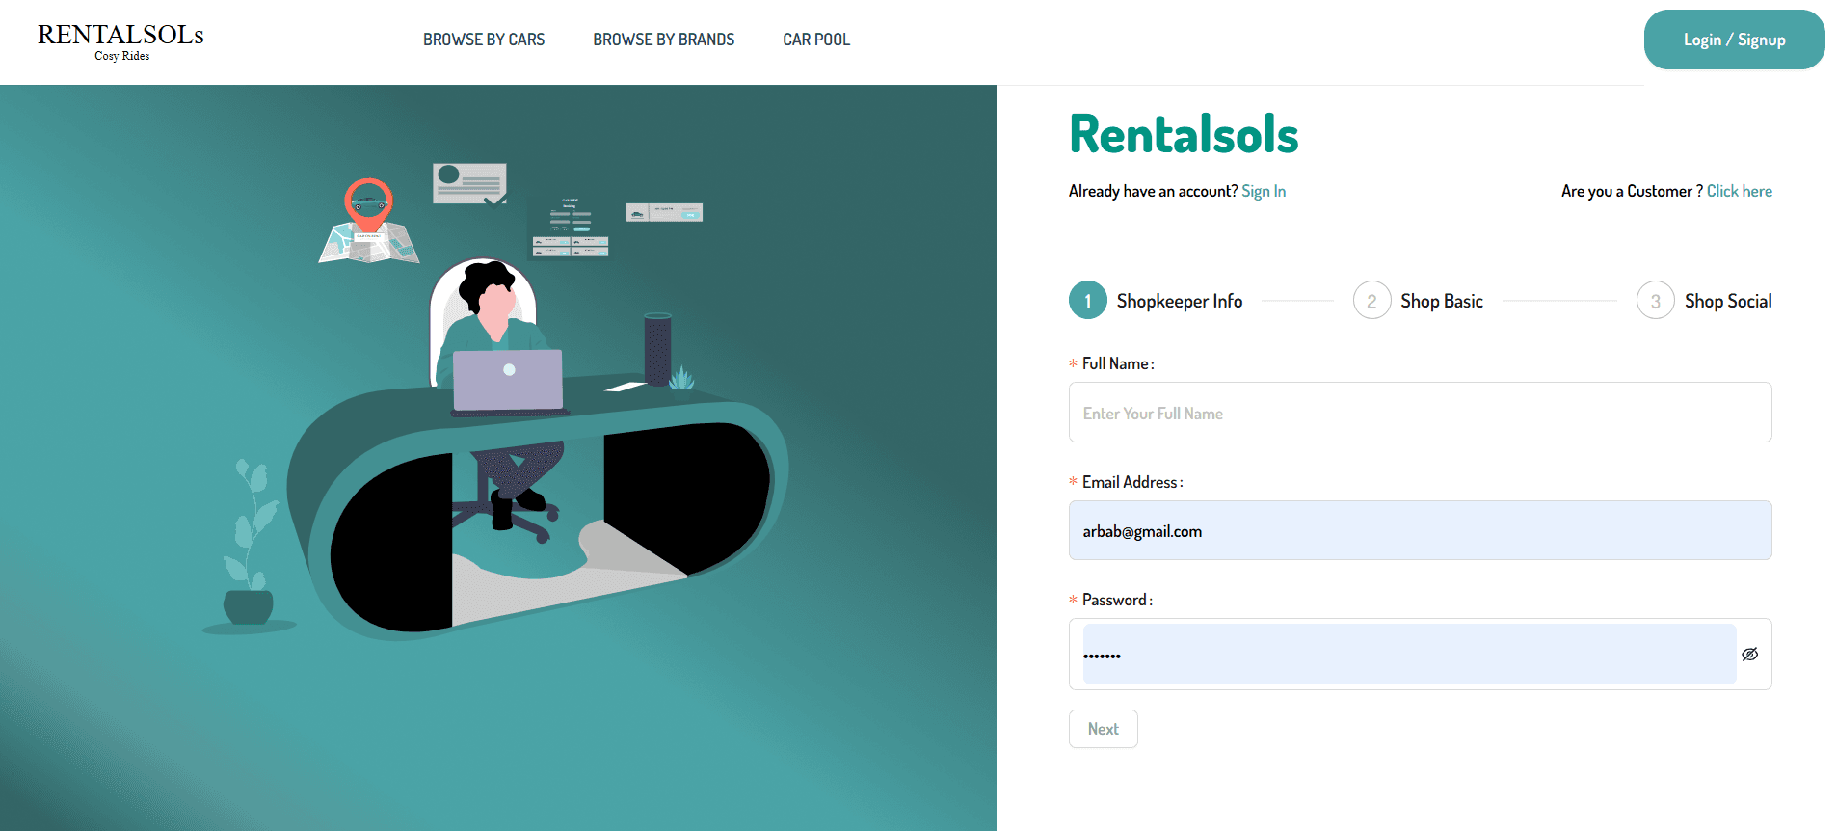The height and width of the screenshot is (831, 1837).
Task: Go to Car Pool page
Action: pyautogui.click(x=816, y=40)
